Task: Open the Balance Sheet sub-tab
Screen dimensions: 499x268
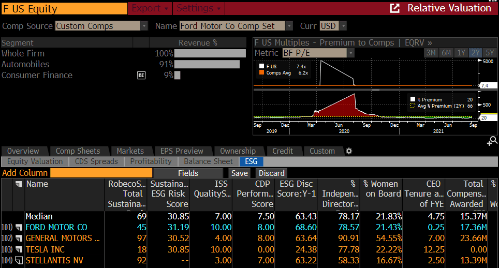Action: [x=209, y=161]
